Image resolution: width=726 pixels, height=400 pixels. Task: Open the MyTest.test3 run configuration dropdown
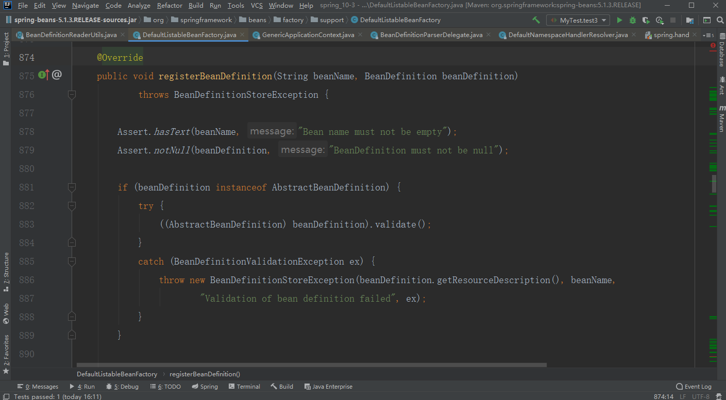(x=578, y=20)
